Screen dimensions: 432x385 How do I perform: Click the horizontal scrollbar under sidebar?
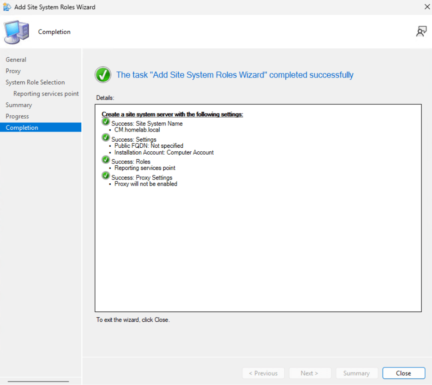click(38, 381)
